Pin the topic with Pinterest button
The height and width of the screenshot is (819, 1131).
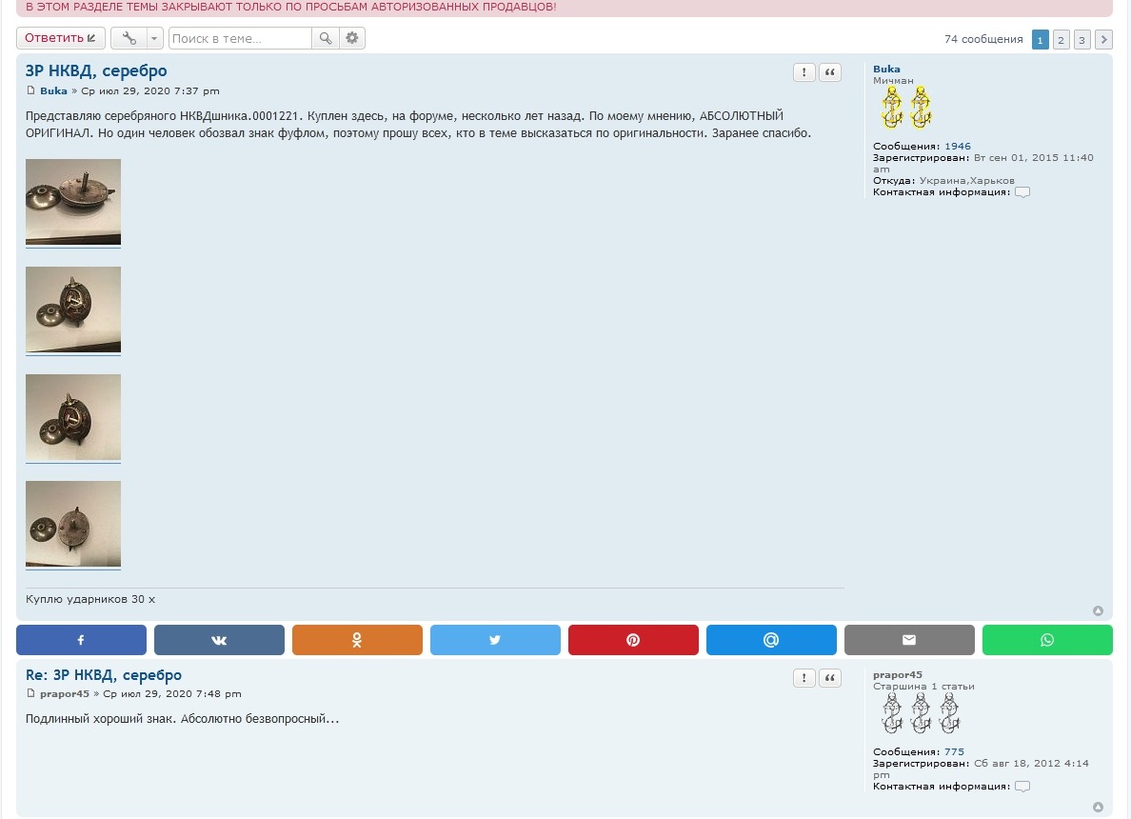[633, 640]
